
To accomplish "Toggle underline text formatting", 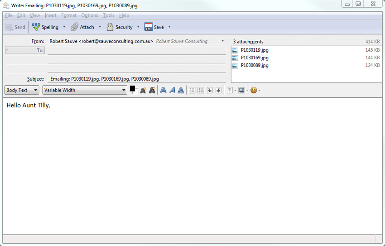I will [181, 90].
